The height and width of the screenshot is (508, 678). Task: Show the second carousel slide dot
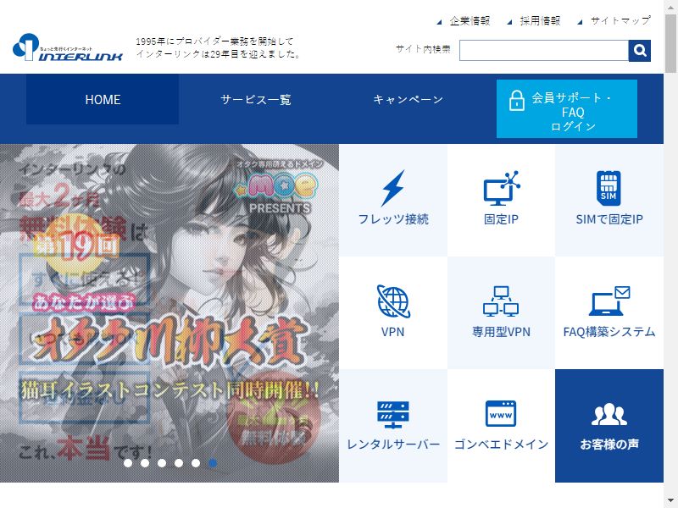tap(145, 463)
